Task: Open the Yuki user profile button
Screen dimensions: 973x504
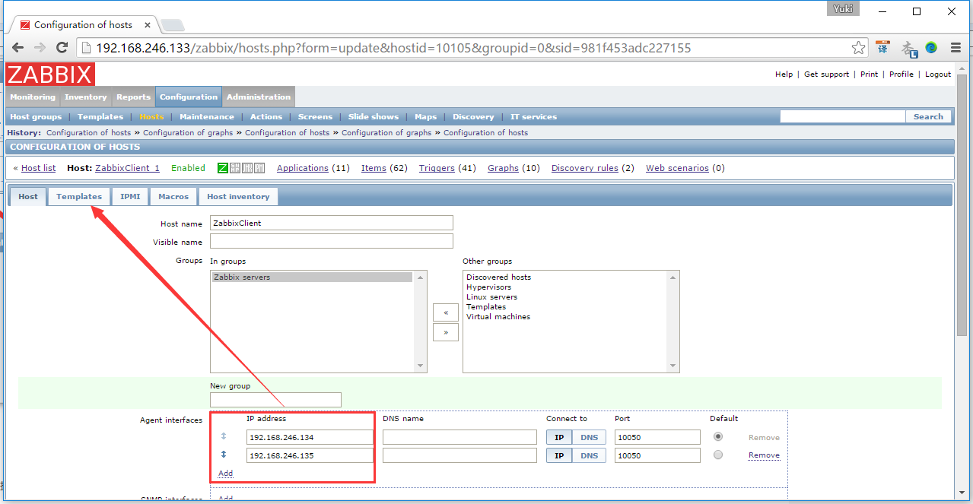Action: point(841,9)
